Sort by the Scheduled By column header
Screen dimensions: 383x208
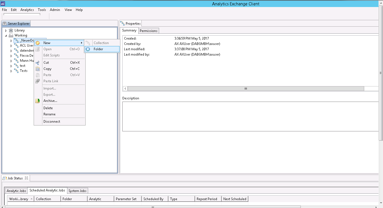(155, 199)
